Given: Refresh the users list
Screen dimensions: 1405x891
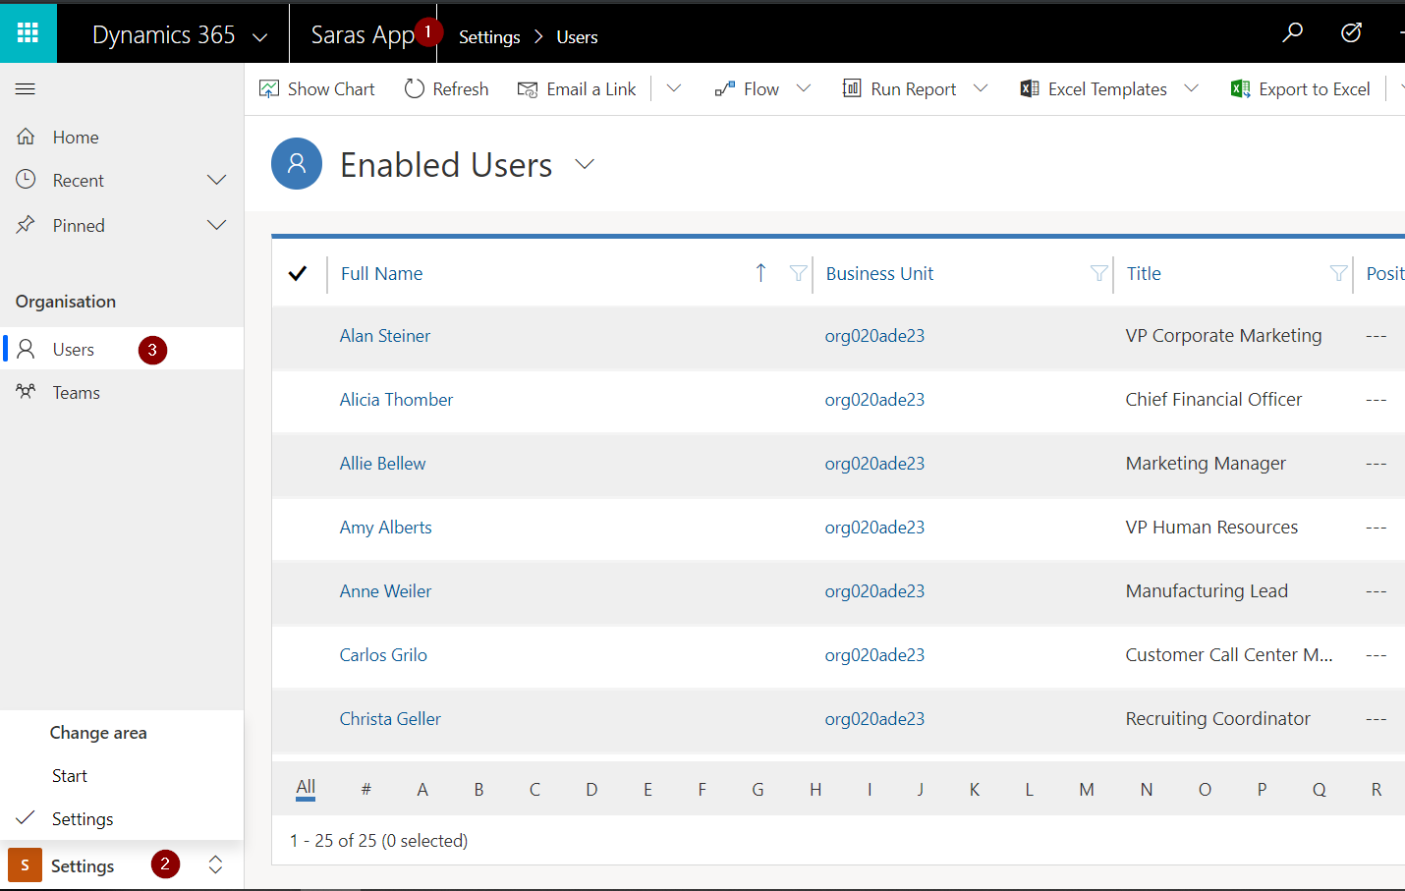Looking at the screenshot, I should [x=447, y=89].
